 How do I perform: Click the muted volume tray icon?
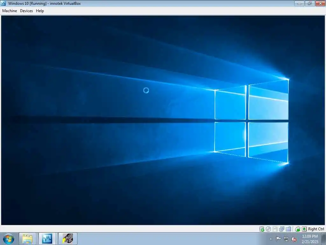click(x=294, y=239)
